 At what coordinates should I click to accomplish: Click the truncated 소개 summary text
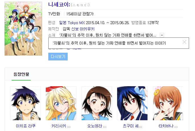click(108, 35)
